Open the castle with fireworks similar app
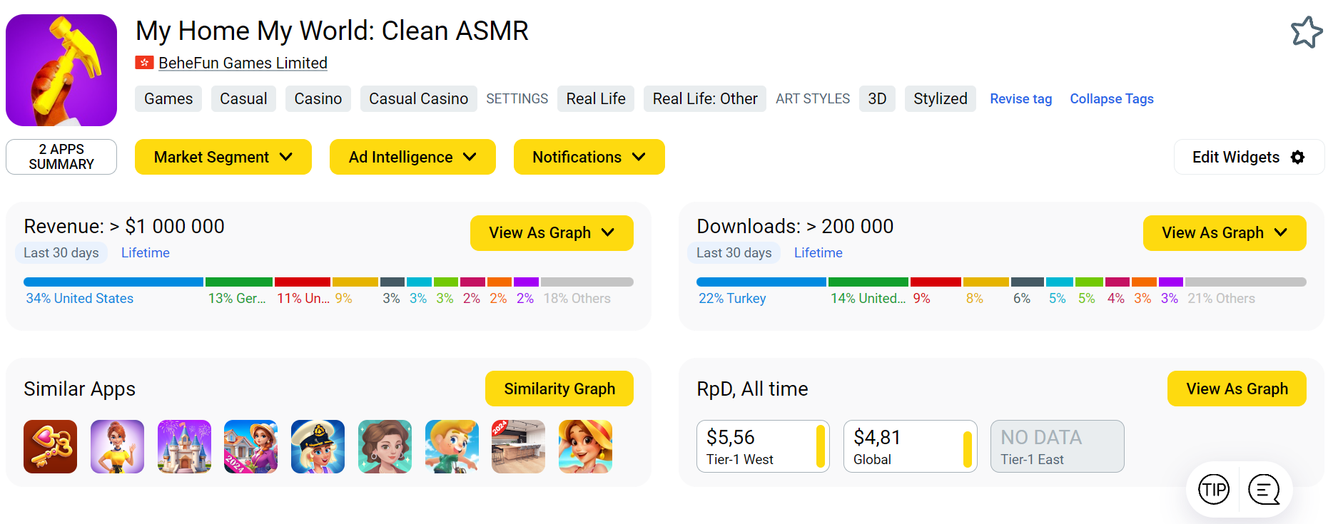The image size is (1338, 524). click(184, 446)
